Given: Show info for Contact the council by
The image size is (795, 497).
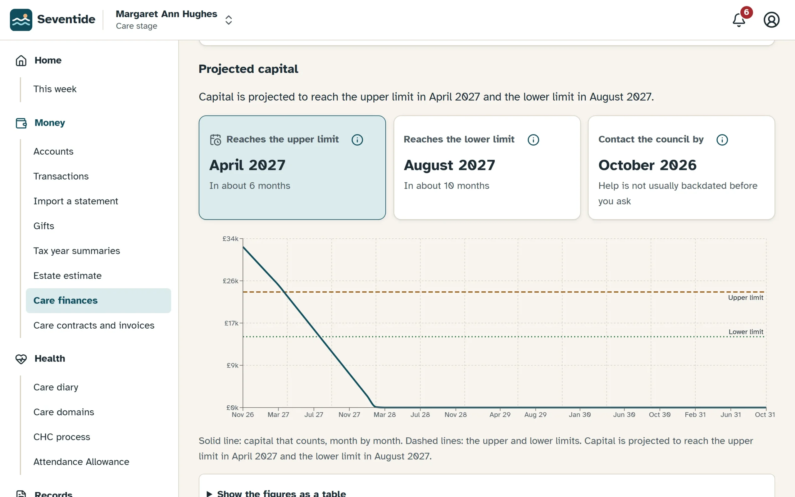Looking at the screenshot, I should (x=722, y=140).
